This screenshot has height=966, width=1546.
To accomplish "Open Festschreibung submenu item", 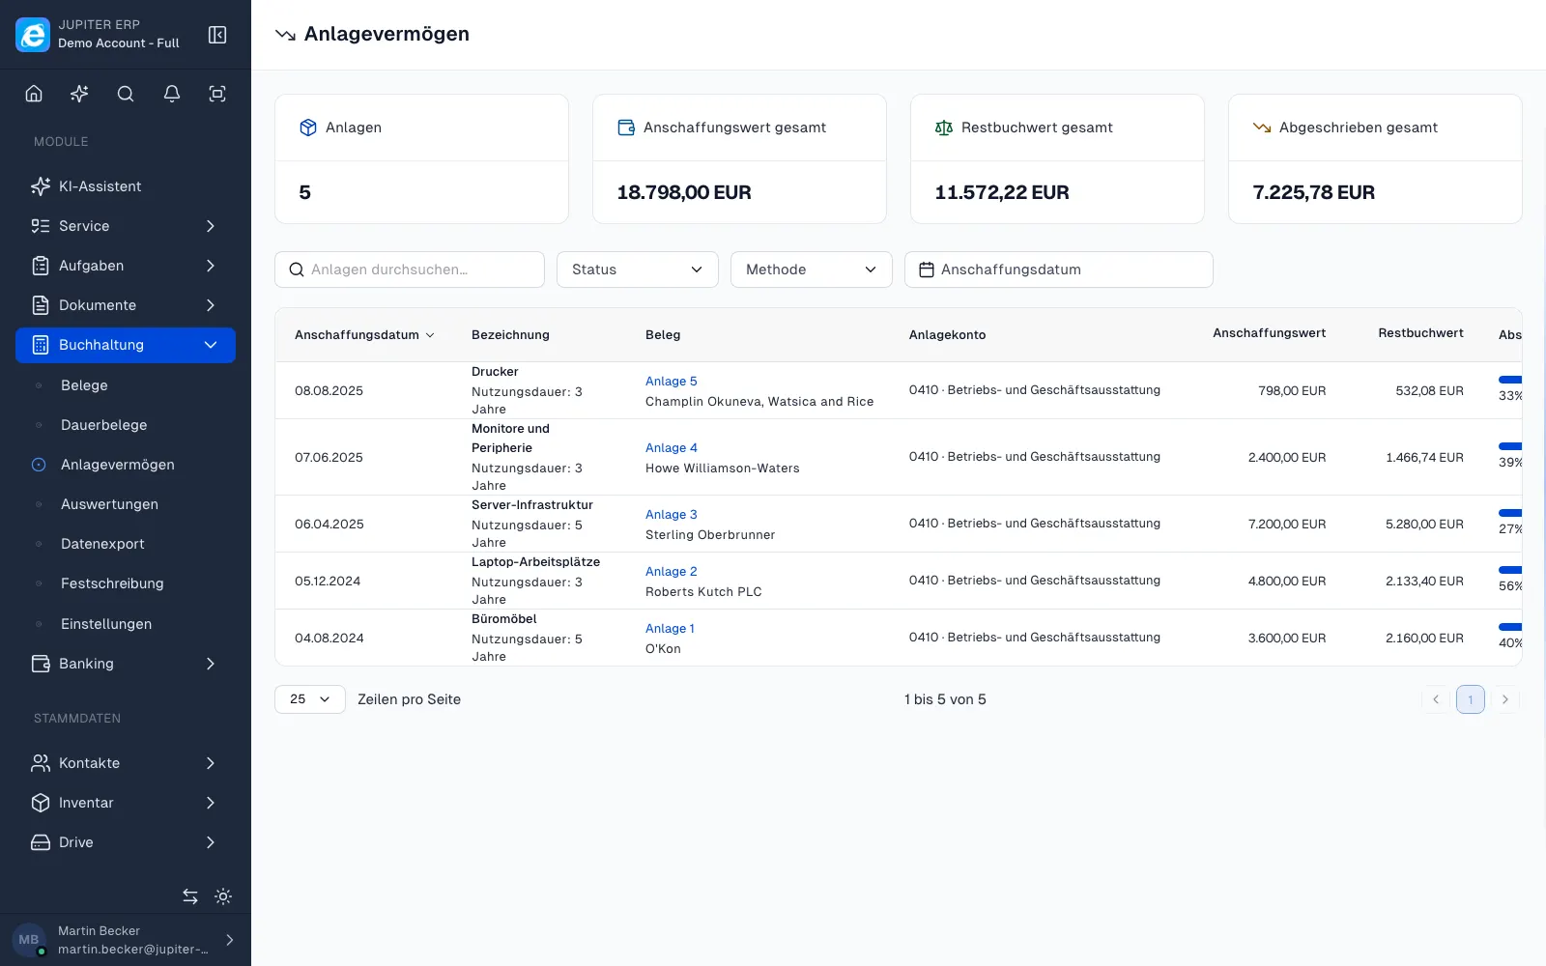I will (126, 583).
